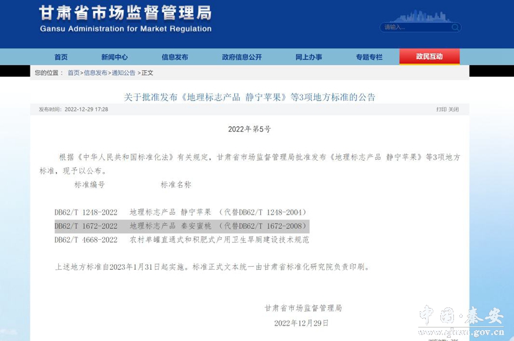Click the DB62/T 4668-2022 standard row

coord(182,239)
